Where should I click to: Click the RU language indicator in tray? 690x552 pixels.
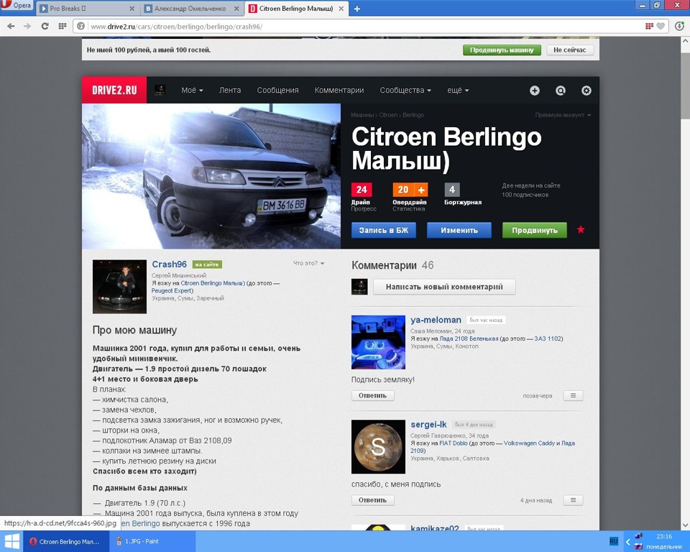pos(613,541)
